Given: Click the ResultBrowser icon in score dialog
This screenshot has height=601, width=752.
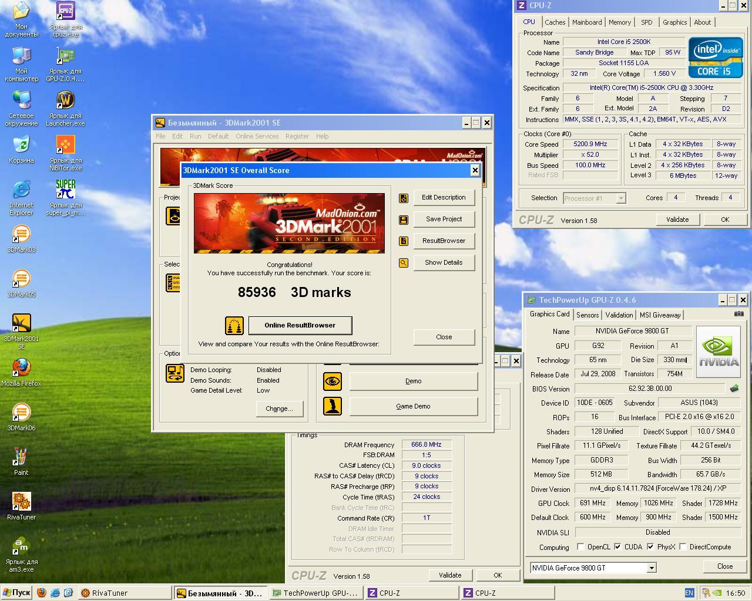Looking at the screenshot, I should 404,241.
